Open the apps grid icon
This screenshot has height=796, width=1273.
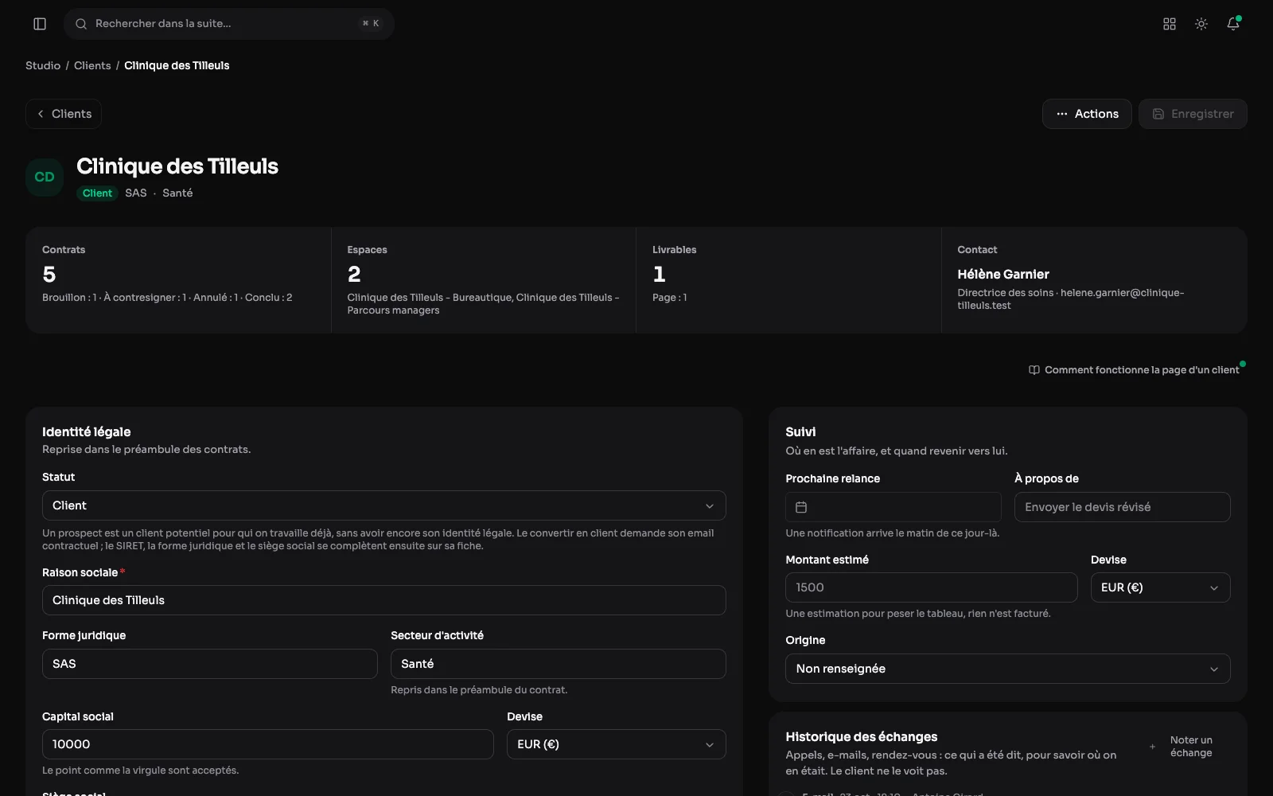[x=1170, y=24]
